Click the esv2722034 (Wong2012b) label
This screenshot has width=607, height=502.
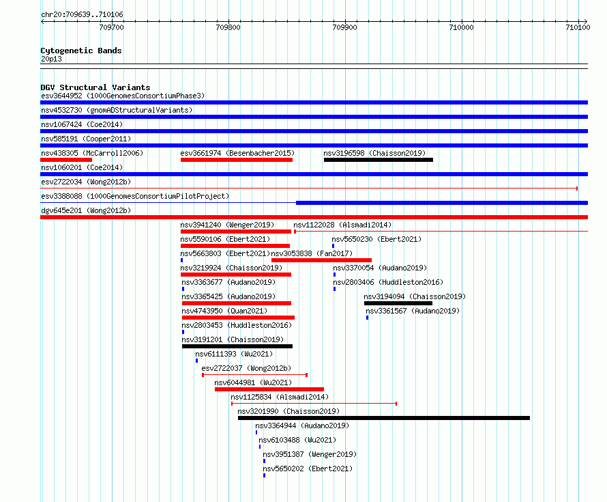click(86, 182)
